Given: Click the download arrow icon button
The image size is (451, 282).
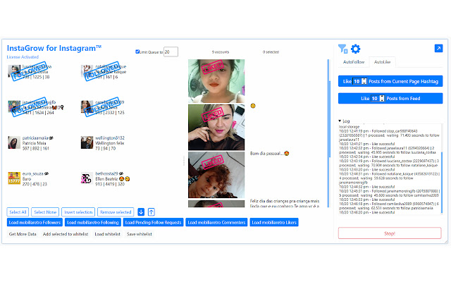Looking at the screenshot, I should (x=141, y=212).
